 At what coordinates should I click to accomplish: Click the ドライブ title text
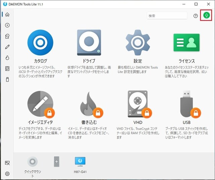(x=89, y=61)
